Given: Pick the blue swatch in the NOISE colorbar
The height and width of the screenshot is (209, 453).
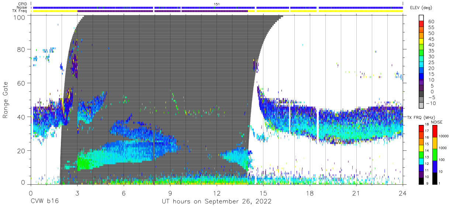Looking at the screenshot, I should (435, 167).
